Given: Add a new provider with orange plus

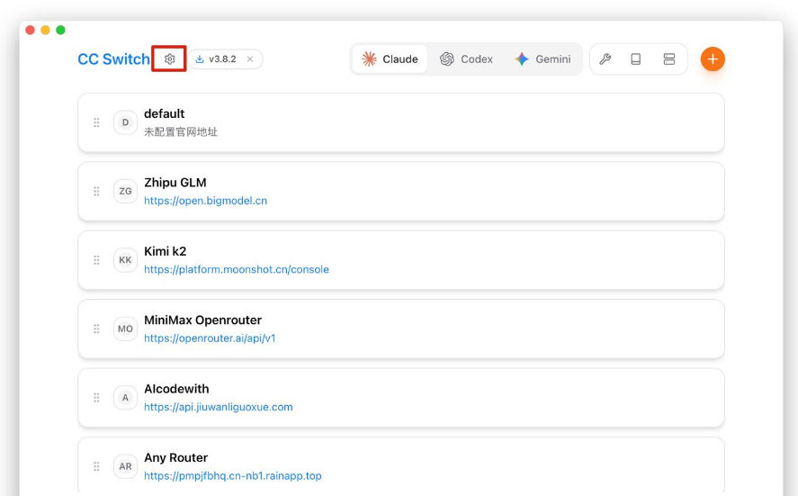Looking at the screenshot, I should (x=713, y=59).
